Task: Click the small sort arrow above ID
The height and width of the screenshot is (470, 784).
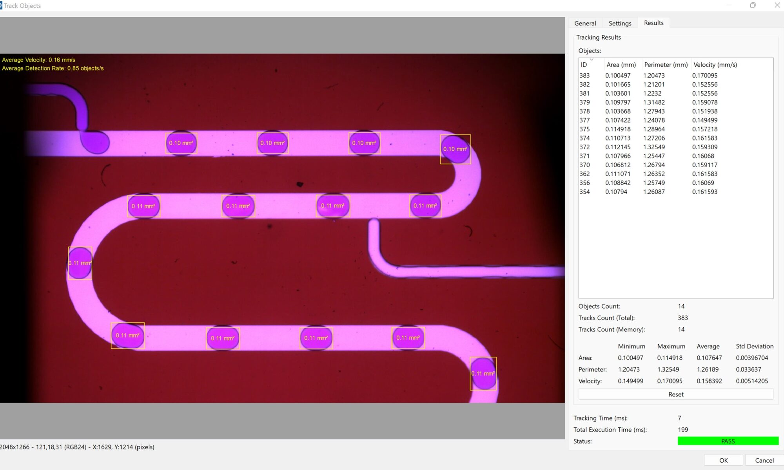Action: pos(592,60)
